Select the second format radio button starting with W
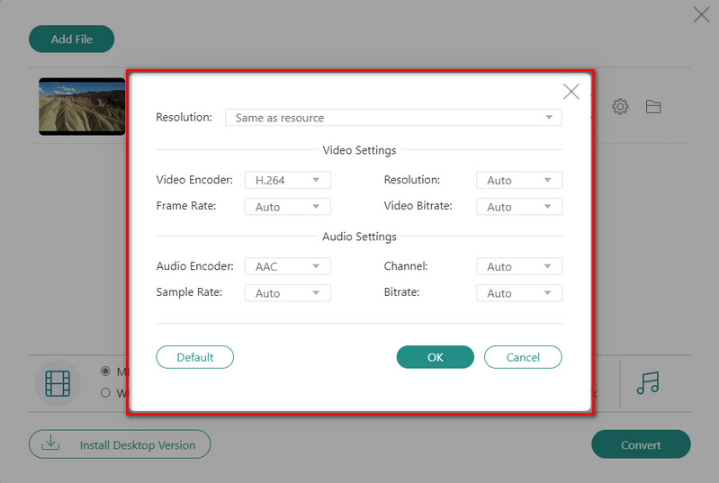 pyautogui.click(x=105, y=392)
